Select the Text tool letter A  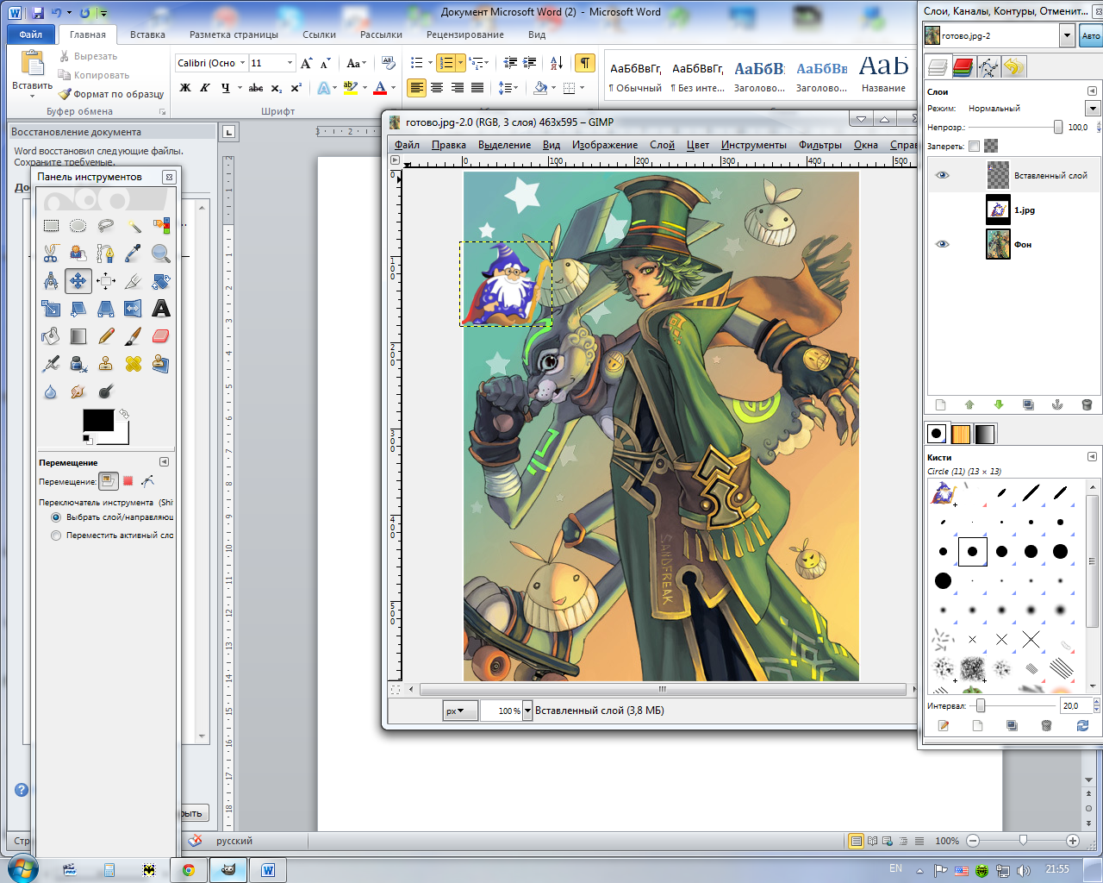coord(161,309)
